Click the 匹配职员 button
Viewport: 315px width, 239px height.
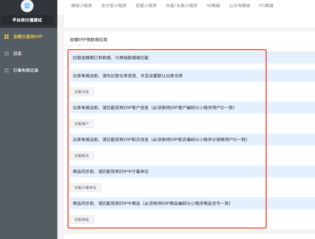pos(82,156)
